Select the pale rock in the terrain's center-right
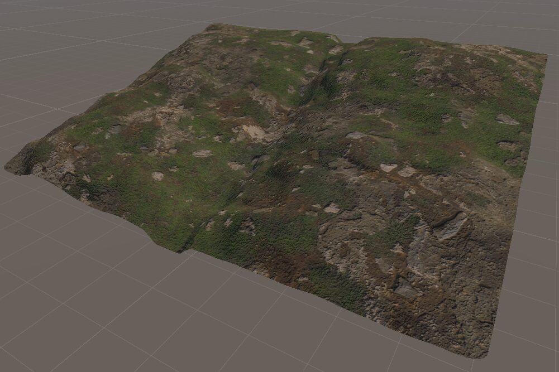 pyautogui.click(x=389, y=167)
